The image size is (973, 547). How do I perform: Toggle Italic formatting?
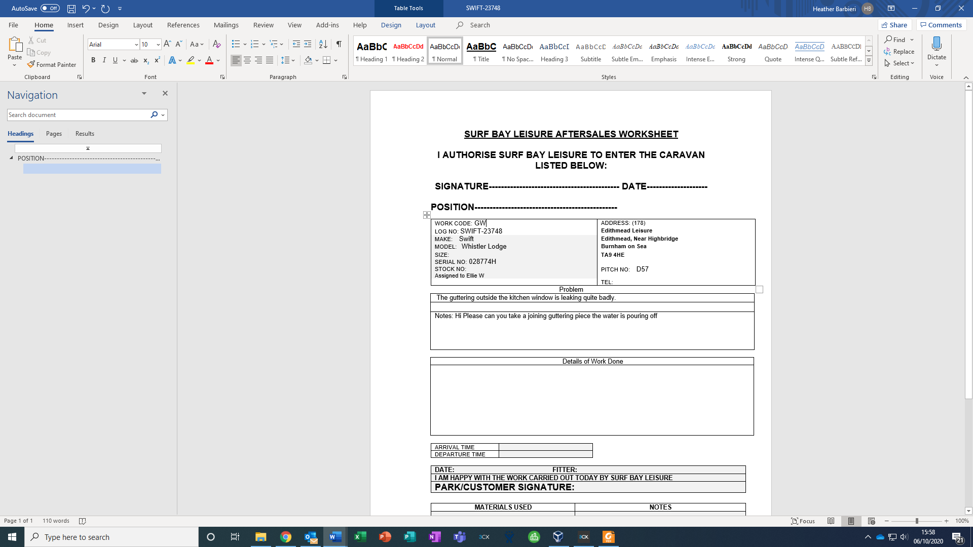point(104,60)
